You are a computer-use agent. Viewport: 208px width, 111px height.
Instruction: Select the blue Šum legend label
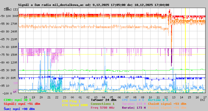click(x=19, y=109)
